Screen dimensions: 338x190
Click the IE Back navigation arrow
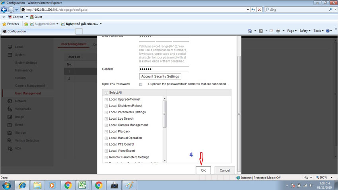[4, 10]
